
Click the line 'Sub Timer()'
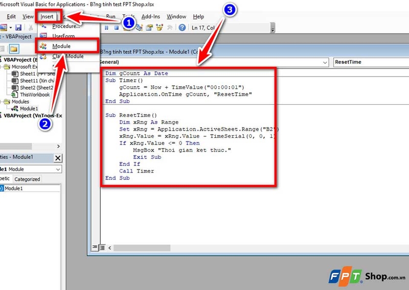tap(124, 81)
